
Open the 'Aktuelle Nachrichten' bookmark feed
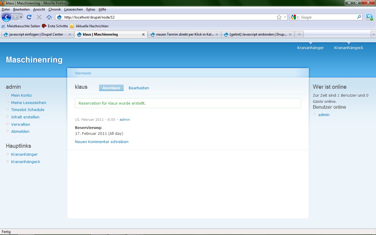(92, 26)
